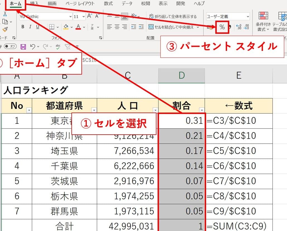Open the データ ribbon tab

tap(127, 4)
